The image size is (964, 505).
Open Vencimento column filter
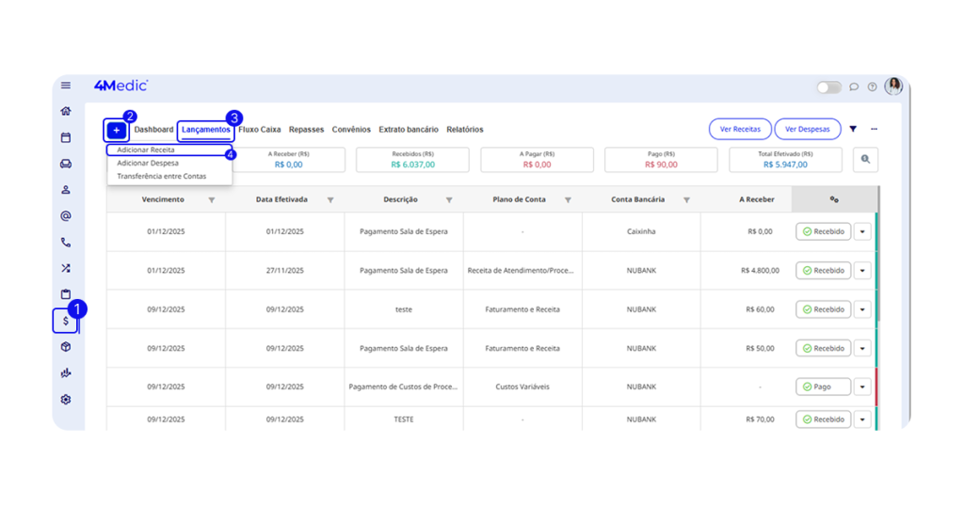[x=212, y=199]
